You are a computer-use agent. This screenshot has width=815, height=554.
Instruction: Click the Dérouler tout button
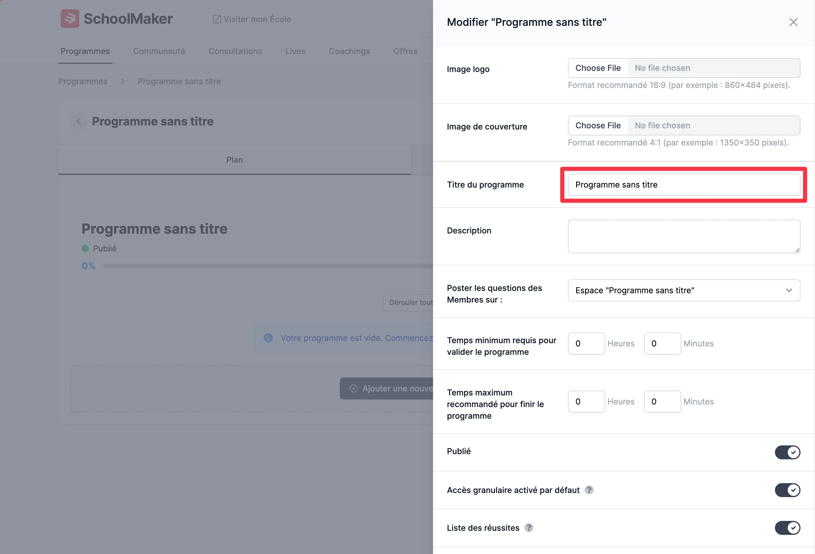pyautogui.click(x=408, y=303)
